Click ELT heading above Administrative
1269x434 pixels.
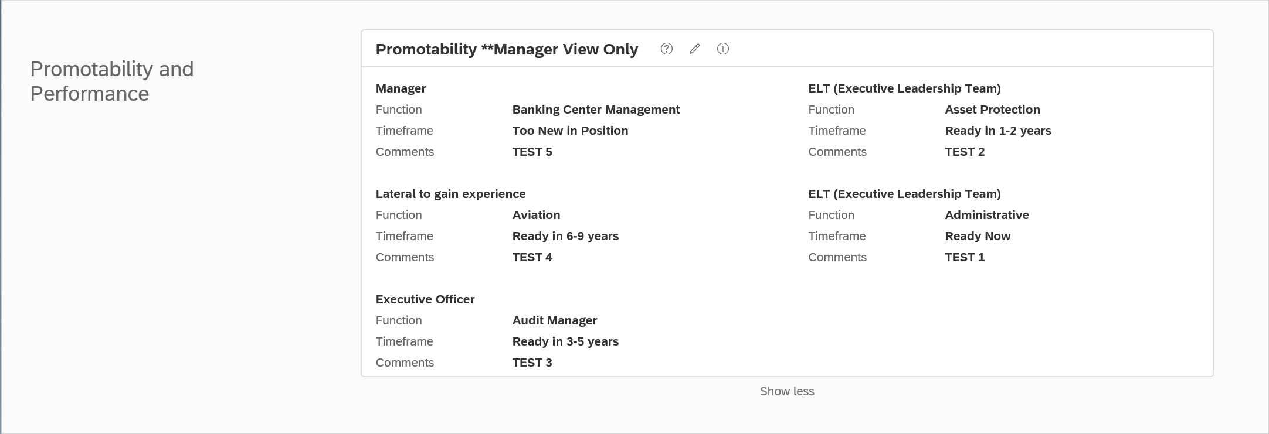(x=904, y=194)
